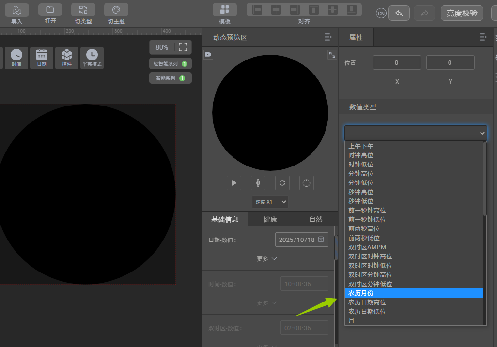
Task: Select the 控件 components icon
Action: coord(67,58)
